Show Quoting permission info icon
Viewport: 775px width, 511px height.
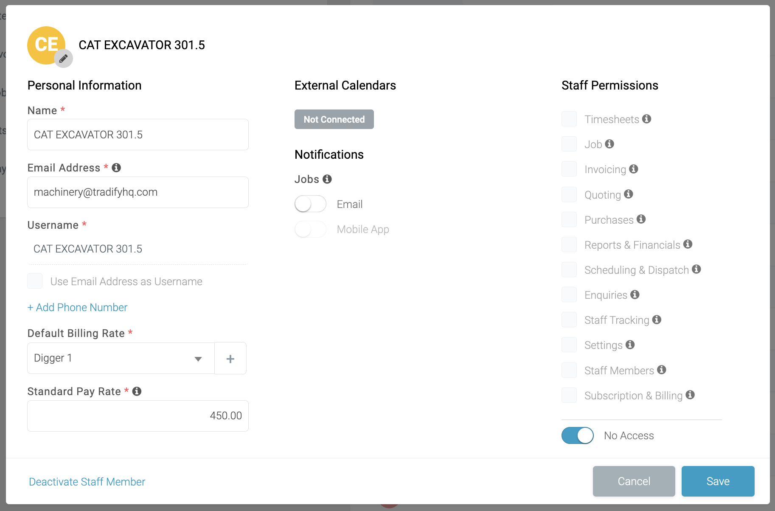(x=629, y=194)
